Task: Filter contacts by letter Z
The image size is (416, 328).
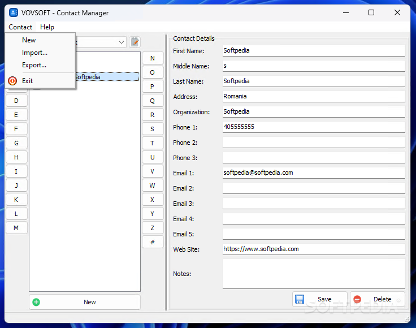Action: click(x=153, y=228)
